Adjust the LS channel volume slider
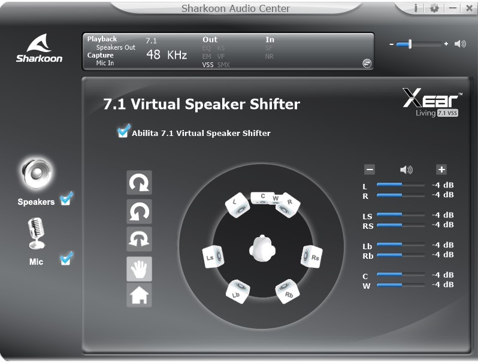The height and width of the screenshot is (363, 478). click(x=401, y=215)
